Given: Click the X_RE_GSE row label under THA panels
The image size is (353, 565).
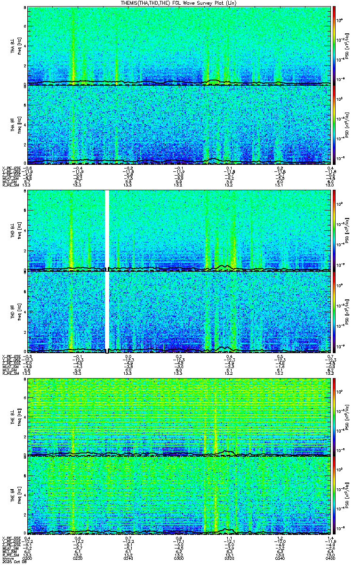Looking at the screenshot, I should coord(10,168).
